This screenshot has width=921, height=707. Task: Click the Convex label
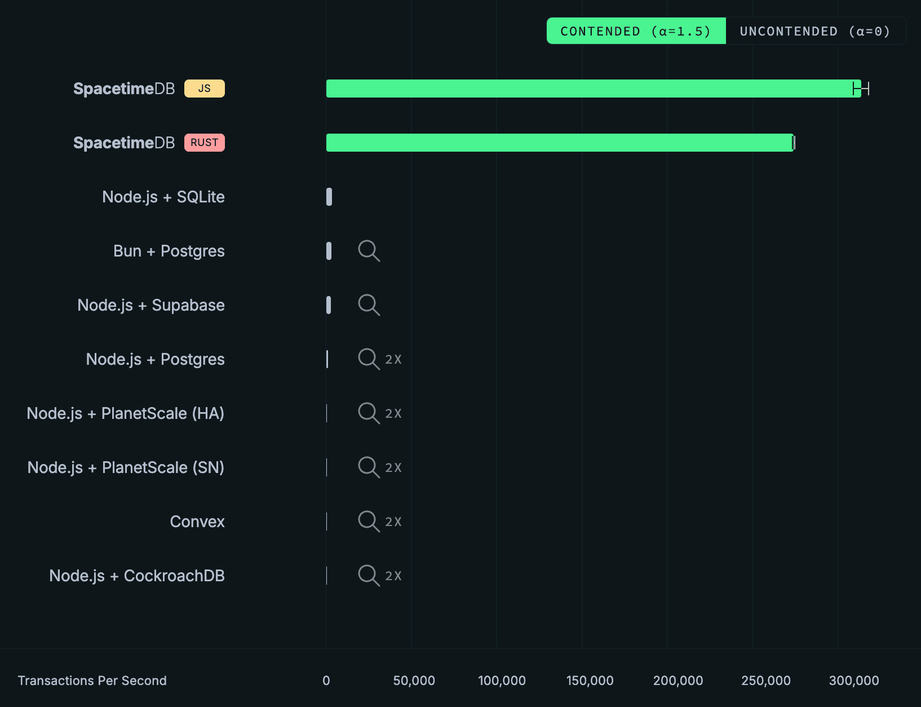click(197, 522)
